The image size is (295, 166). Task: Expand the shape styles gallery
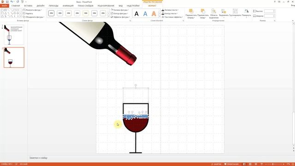coord(108,17)
